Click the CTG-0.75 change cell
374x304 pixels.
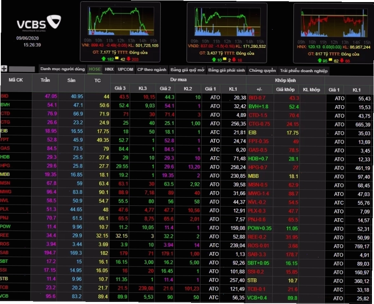click(259, 124)
